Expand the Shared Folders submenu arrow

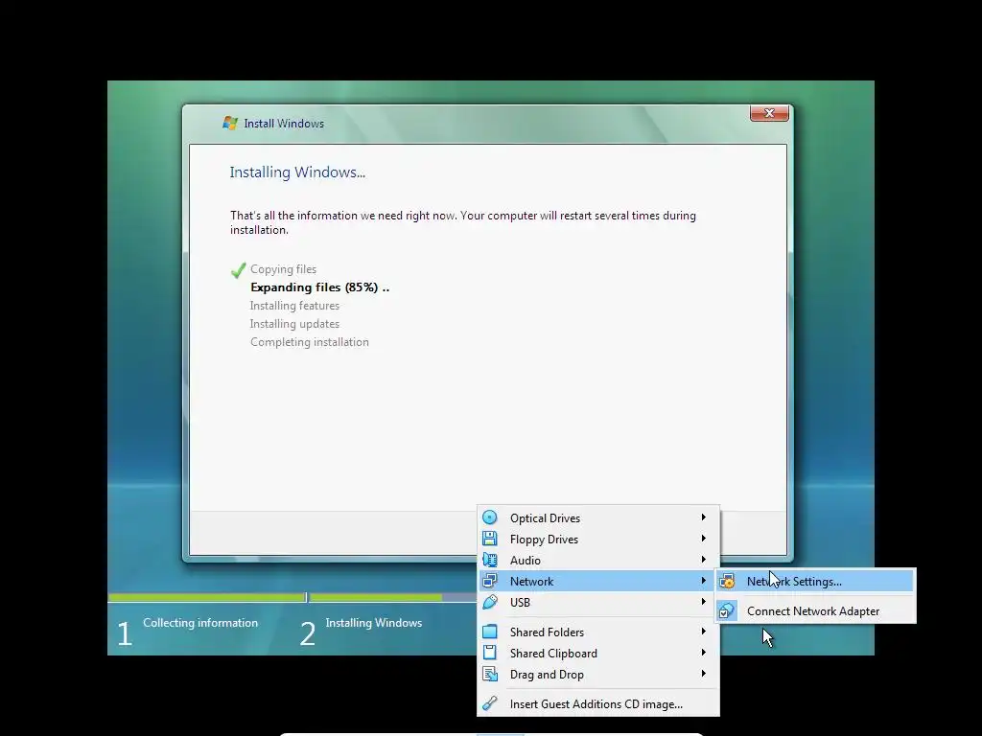click(x=704, y=632)
